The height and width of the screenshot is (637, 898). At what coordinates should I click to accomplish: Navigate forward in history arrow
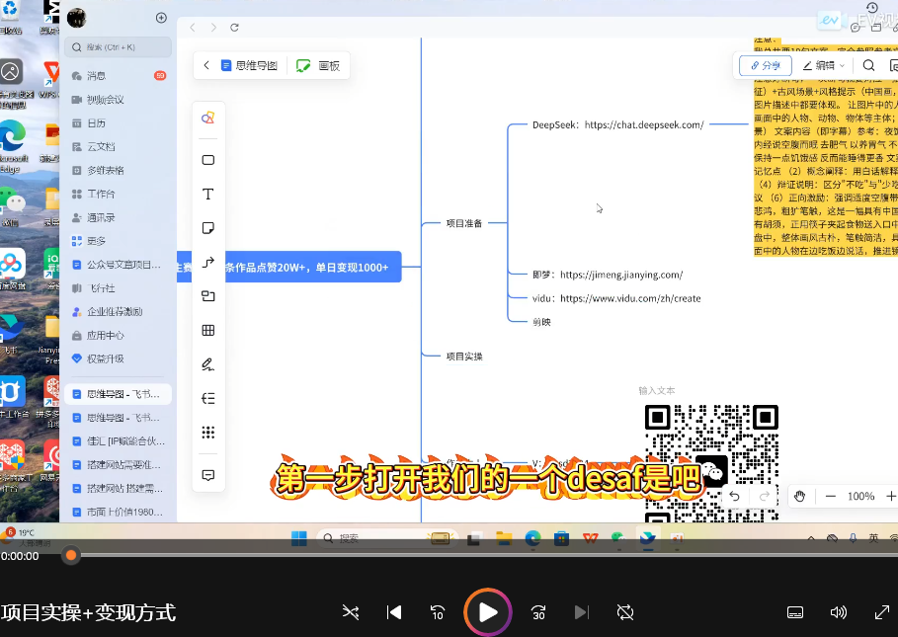213,28
